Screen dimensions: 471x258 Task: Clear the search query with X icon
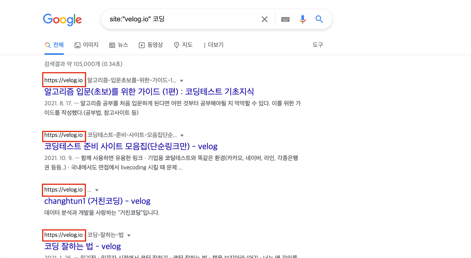pos(265,19)
